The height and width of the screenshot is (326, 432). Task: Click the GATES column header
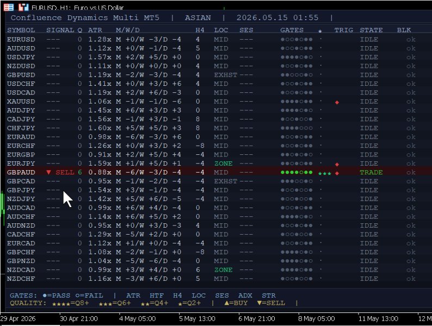[x=292, y=30]
